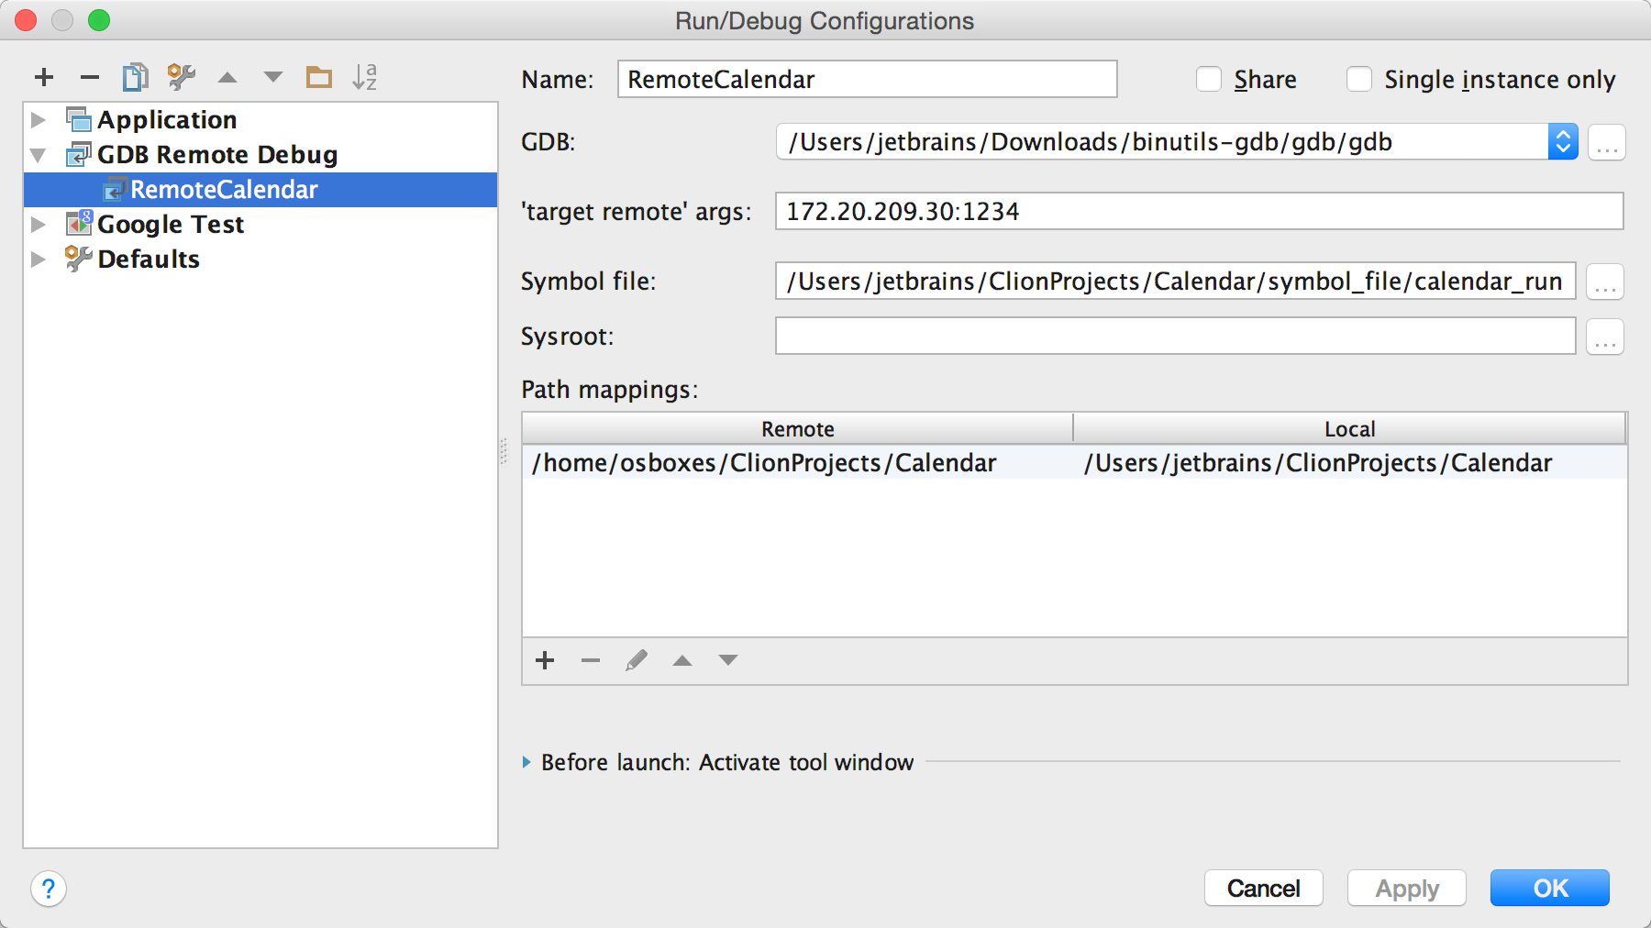Enable the Share checkbox
The height and width of the screenshot is (928, 1651).
(1209, 80)
